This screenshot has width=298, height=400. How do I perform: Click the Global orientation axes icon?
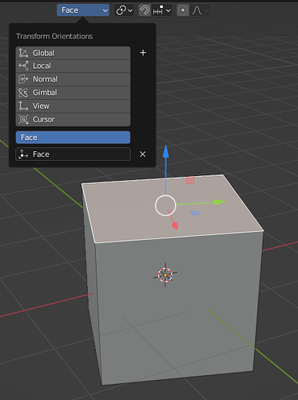click(23, 53)
